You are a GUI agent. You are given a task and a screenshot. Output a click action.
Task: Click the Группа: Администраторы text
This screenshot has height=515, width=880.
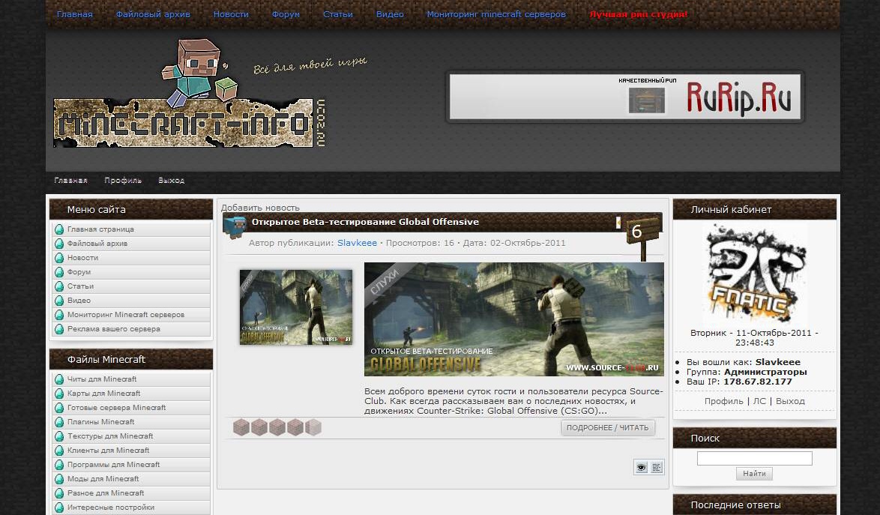(x=747, y=372)
